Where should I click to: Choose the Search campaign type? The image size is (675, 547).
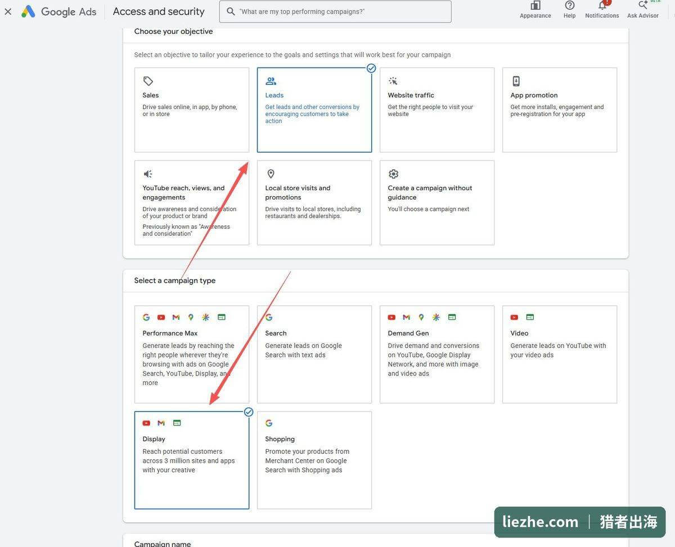[x=314, y=354]
